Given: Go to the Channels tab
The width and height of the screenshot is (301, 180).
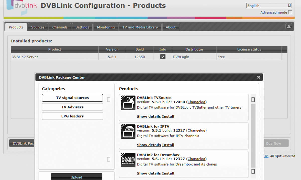Looking at the screenshot, I should click(x=60, y=27).
